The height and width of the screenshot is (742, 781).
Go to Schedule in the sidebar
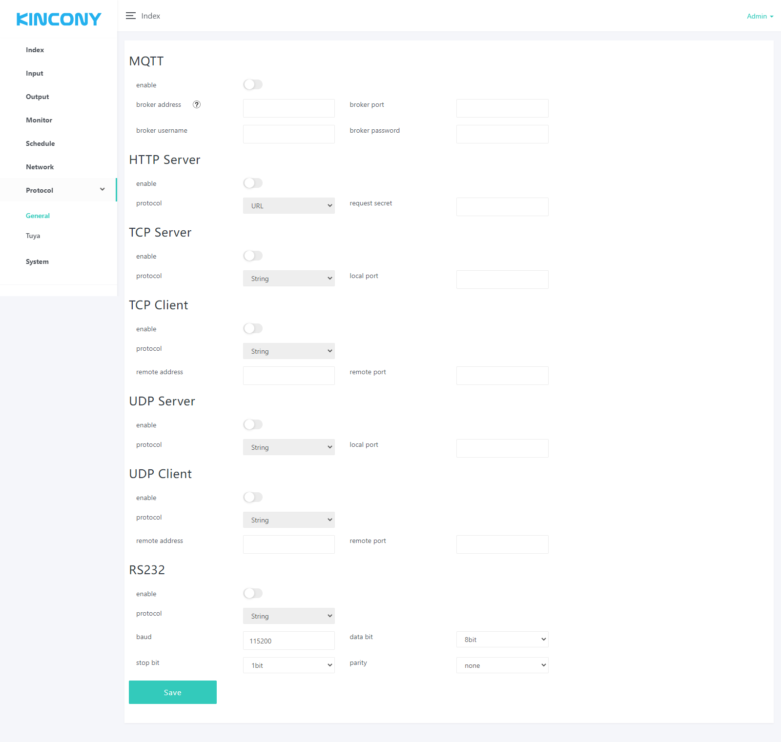pos(41,143)
